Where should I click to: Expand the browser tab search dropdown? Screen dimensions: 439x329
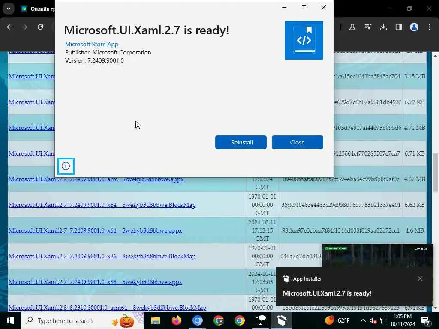pyautogui.click(x=9, y=9)
